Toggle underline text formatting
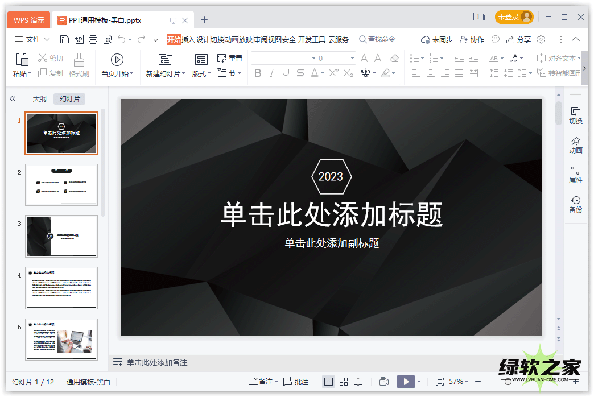 tap(286, 73)
